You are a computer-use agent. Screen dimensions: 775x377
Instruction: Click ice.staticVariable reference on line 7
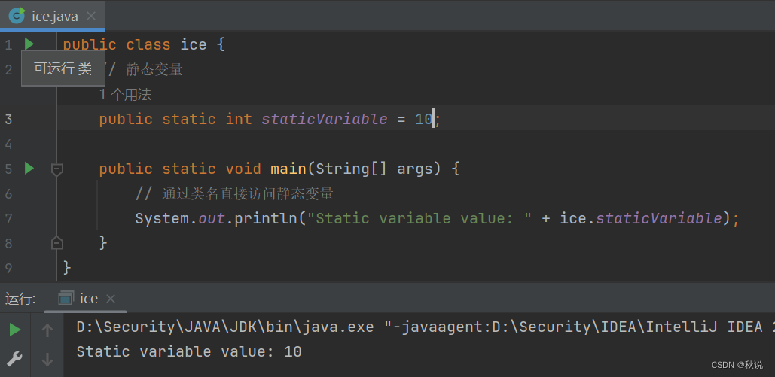coord(641,218)
